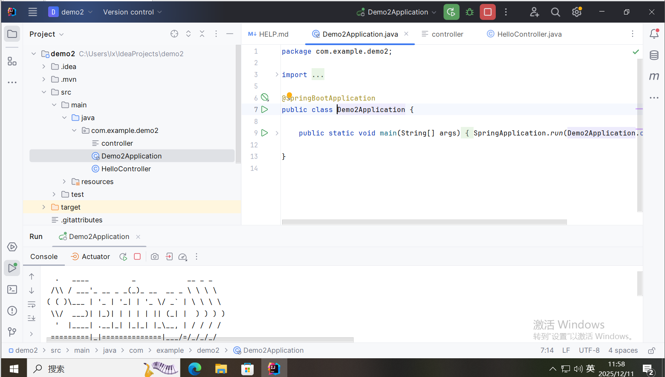The width and height of the screenshot is (665, 377).
Task: Select opened file in Project tree
Action: [x=174, y=34]
